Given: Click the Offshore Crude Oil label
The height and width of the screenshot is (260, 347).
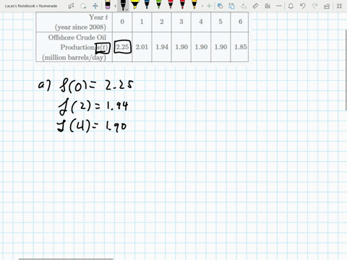Looking at the screenshot, I should click(77, 38).
